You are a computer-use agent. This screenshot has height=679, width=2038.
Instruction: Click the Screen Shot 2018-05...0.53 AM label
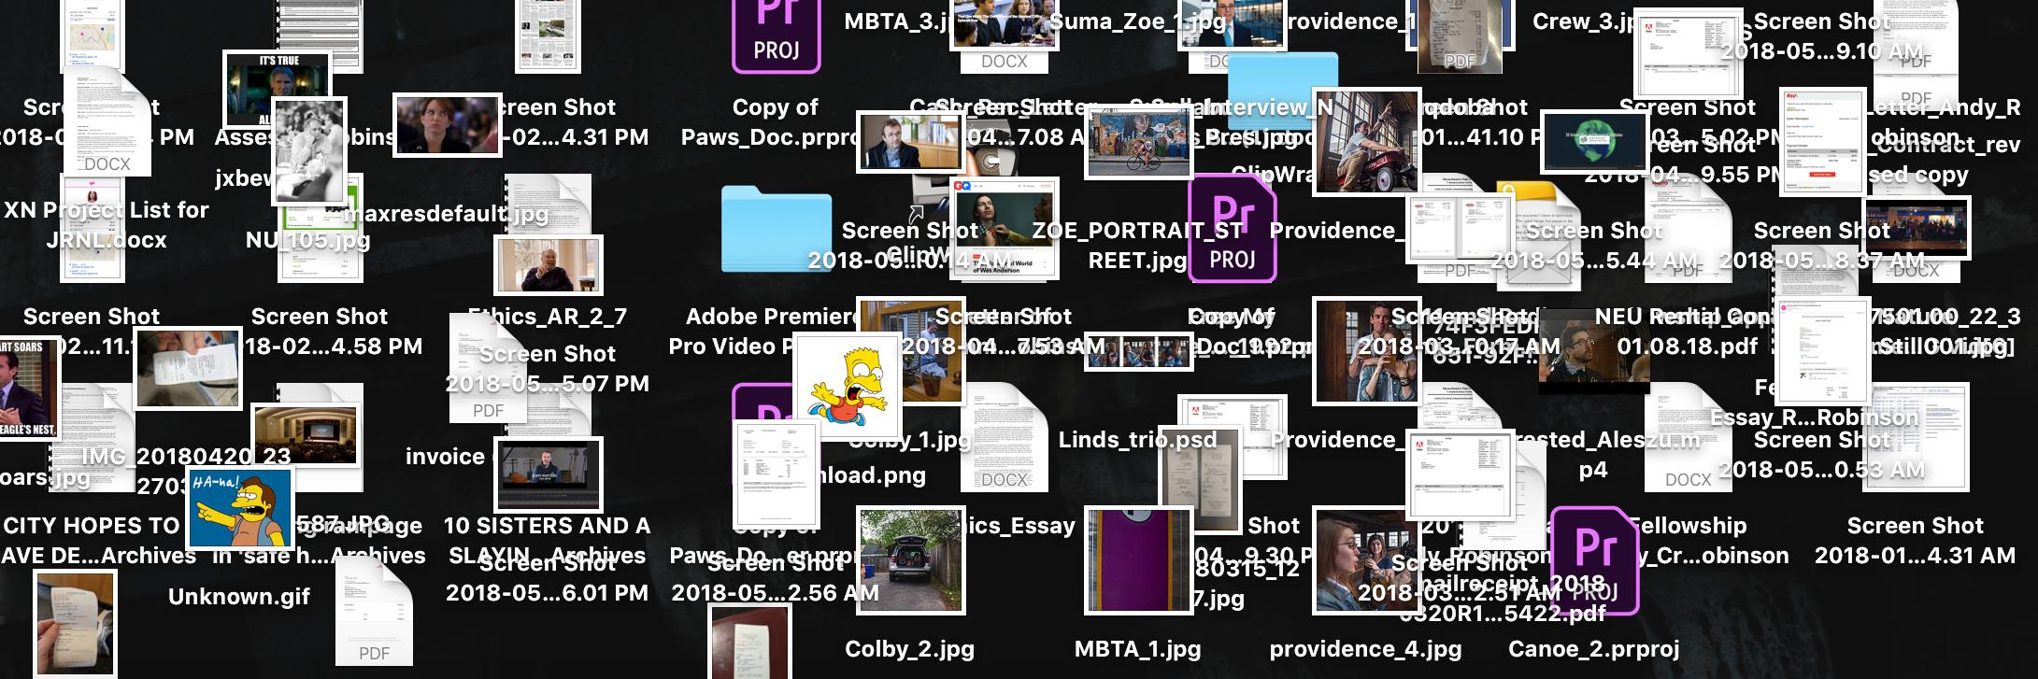click(1822, 455)
